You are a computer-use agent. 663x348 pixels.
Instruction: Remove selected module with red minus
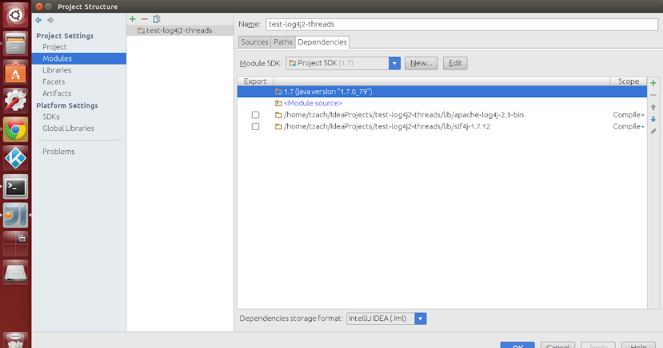point(145,19)
